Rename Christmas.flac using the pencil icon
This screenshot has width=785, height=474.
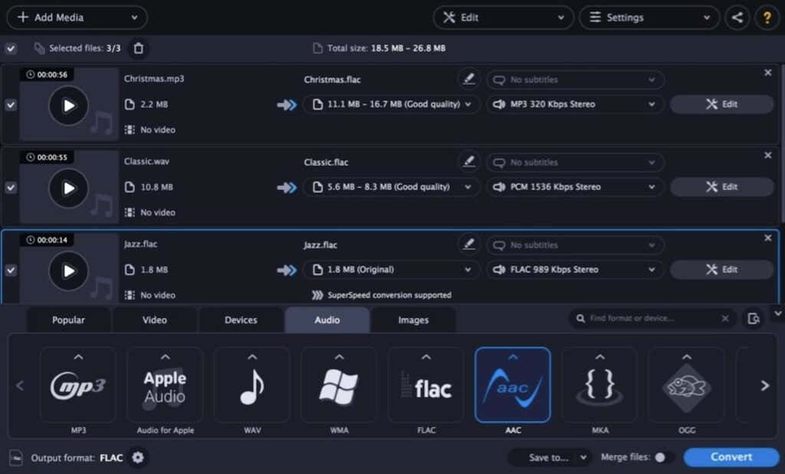pyautogui.click(x=468, y=79)
